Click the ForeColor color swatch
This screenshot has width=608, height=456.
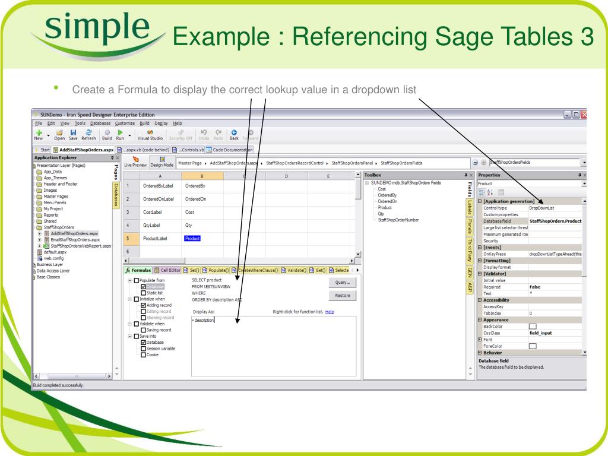coord(533,346)
